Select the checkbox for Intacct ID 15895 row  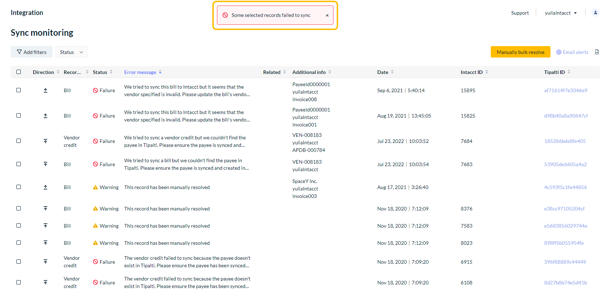coord(19,90)
